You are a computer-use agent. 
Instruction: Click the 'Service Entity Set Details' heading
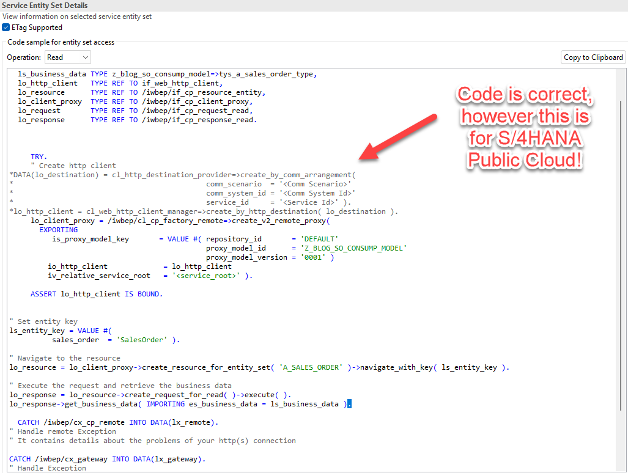click(x=45, y=5)
